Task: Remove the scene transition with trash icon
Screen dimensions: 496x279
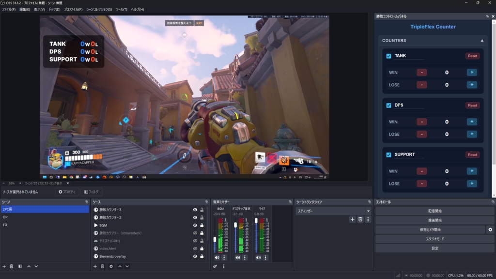Action: (x=360, y=219)
